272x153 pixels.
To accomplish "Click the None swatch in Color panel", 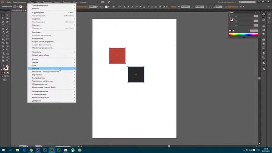I will tap(229, 31).
